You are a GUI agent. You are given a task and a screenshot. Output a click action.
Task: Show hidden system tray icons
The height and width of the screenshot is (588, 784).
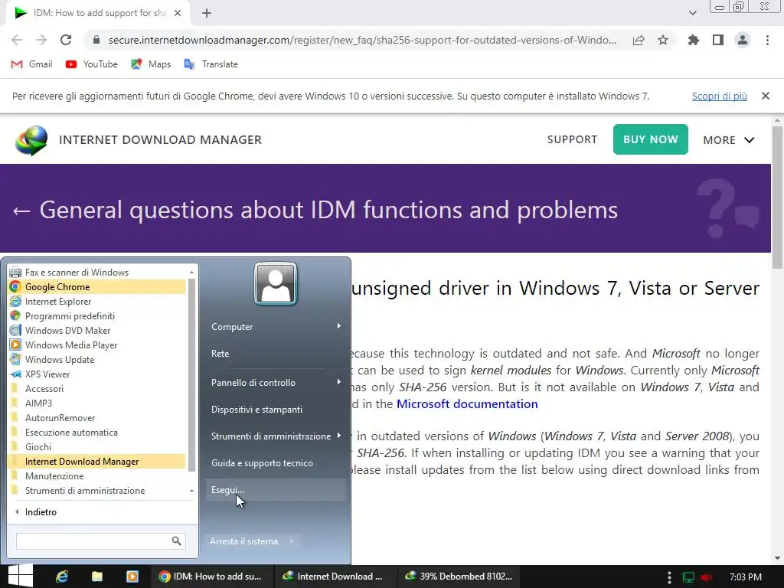tap(669, 577)
